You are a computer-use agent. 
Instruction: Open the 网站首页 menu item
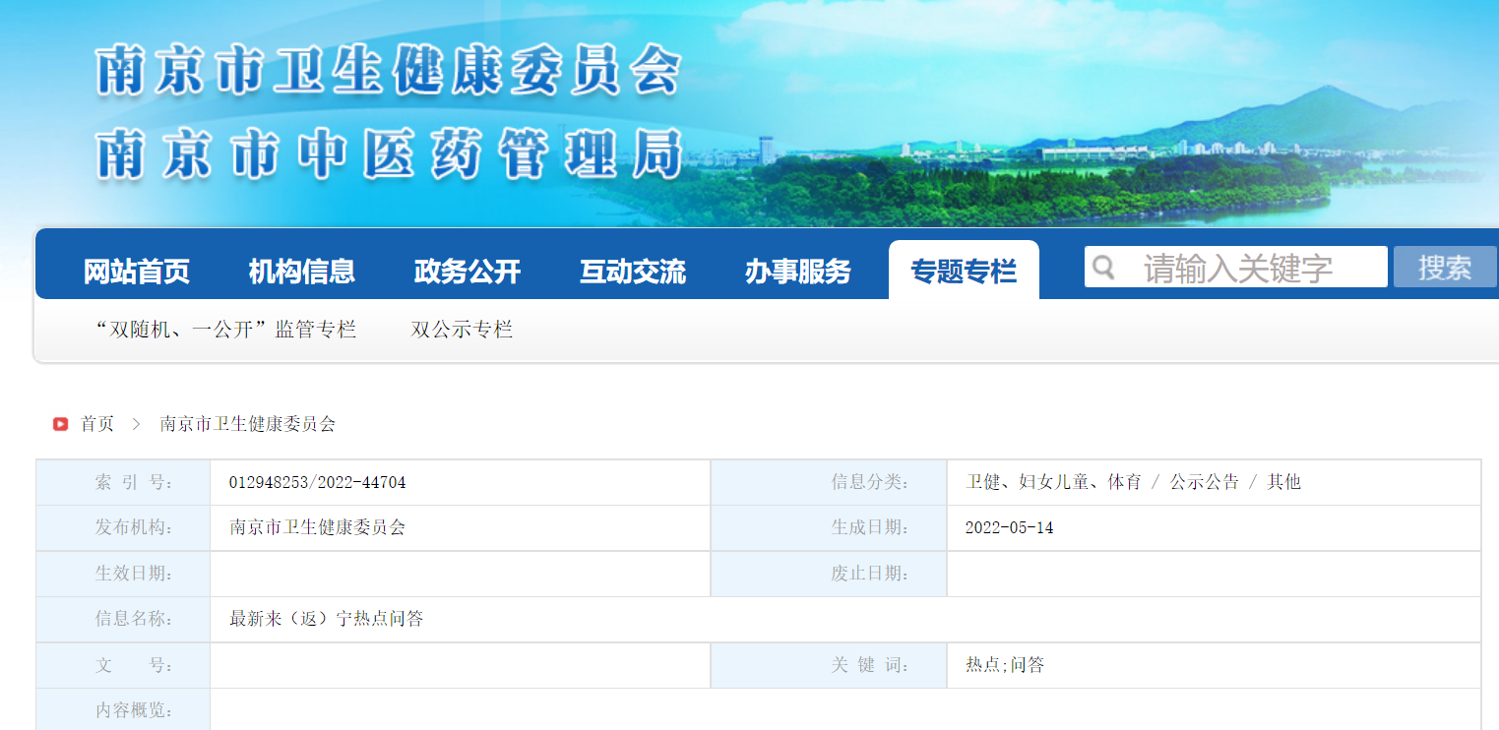click(x=136, y=272)
